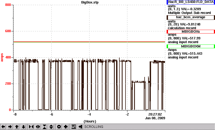
Task: Click the 200 y-axis tick label
Action: click(x=8, y=84)
